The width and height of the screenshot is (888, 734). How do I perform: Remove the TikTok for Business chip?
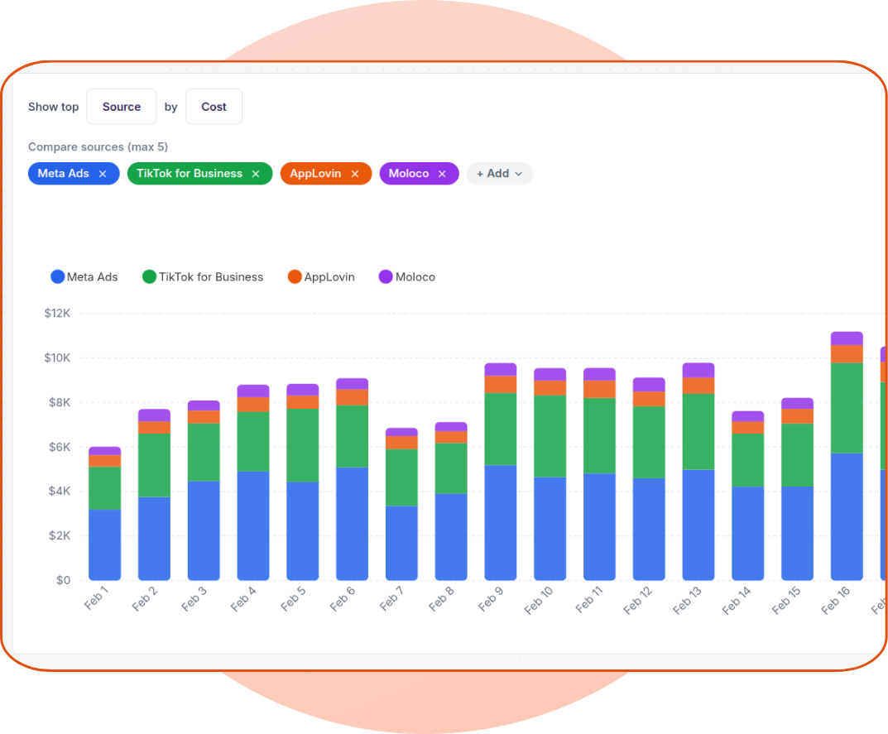coord(256,173)
